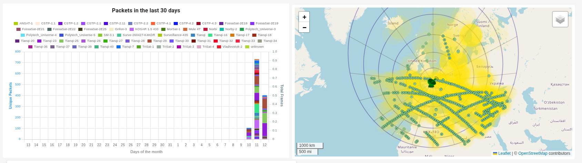Click Tianqi-36 legend label
Viewport: 582px width, 163px height.
[41, 47]
